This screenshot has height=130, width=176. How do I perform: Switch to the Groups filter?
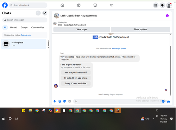point(24,27)
